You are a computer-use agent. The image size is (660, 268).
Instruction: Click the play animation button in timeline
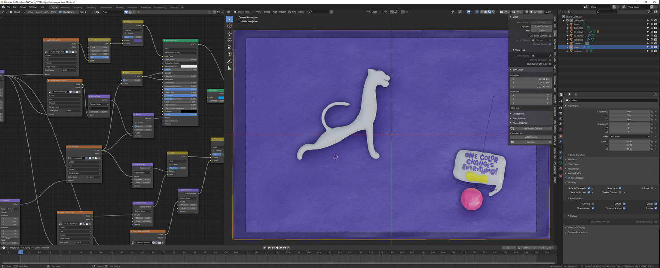tap(280, 248)
